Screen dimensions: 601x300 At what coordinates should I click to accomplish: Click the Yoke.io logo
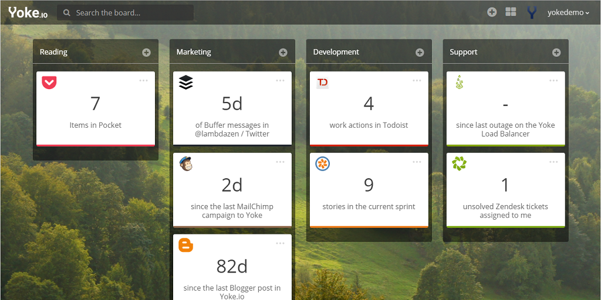[28, 13]
